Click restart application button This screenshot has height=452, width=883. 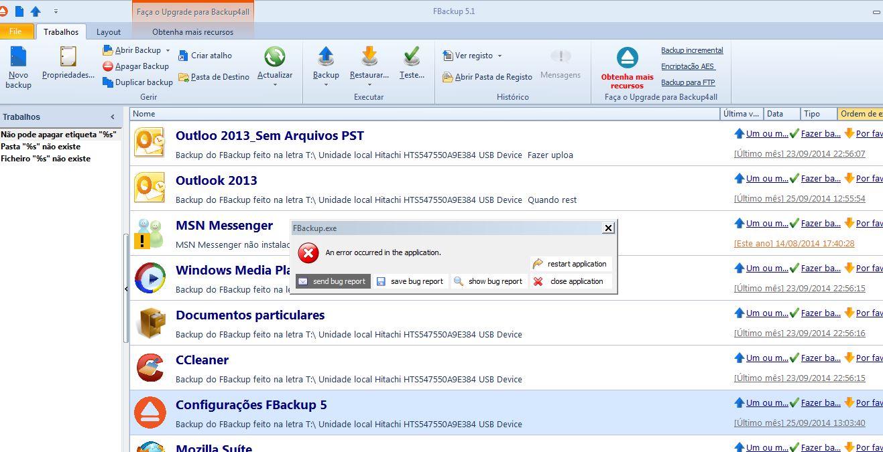[571, 264]
